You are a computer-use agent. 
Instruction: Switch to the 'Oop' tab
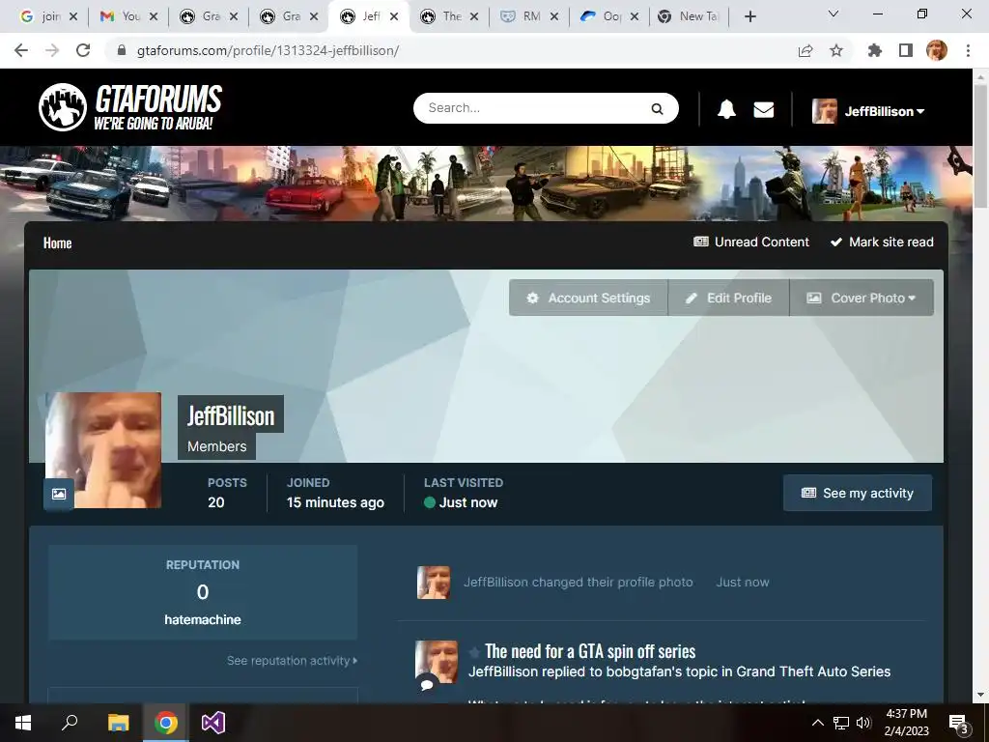[610, 16]
